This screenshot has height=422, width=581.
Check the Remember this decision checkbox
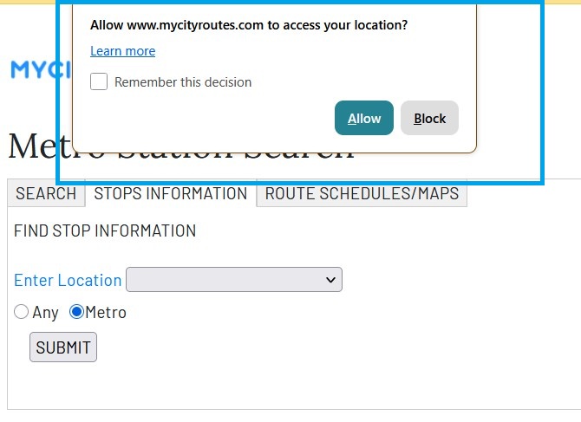coord(100,82)
